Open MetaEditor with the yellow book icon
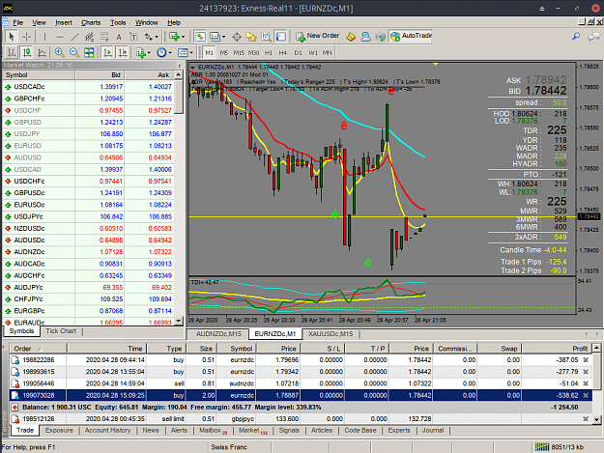This screenshot has height=453, width=604. pyautogui.click(x=351, y=37)
